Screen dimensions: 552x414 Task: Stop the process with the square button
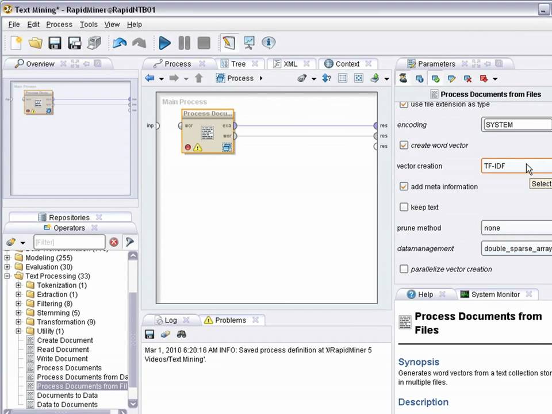click(x=204, y=43)
